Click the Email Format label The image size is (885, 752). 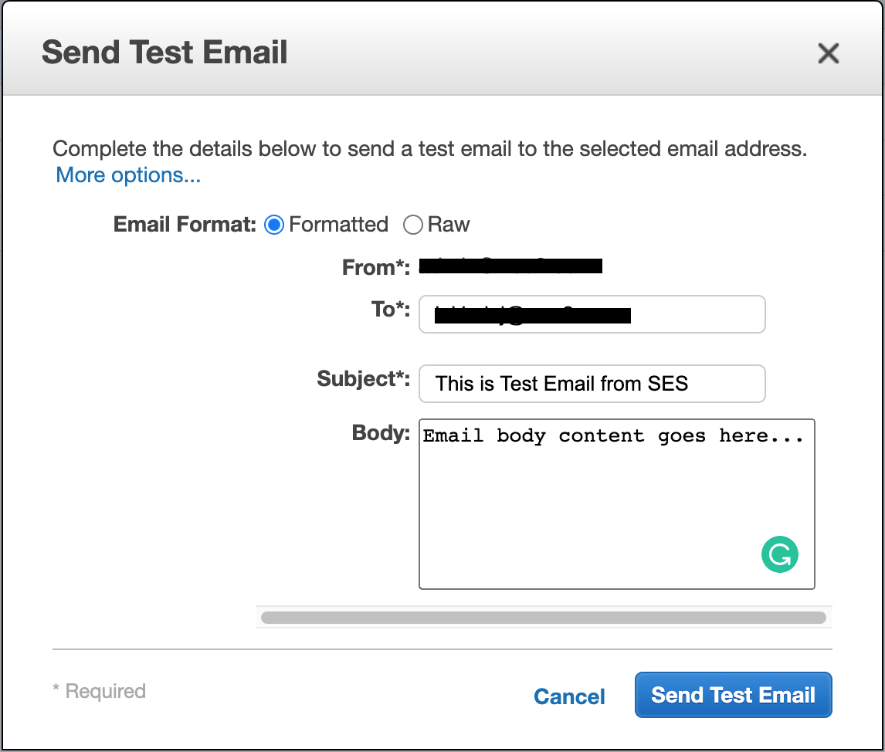coord(185,225)
